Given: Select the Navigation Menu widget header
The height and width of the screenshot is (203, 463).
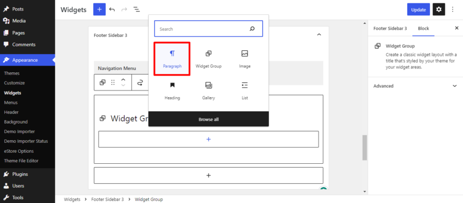Looking at the screenshot, I should click(117, 68).
